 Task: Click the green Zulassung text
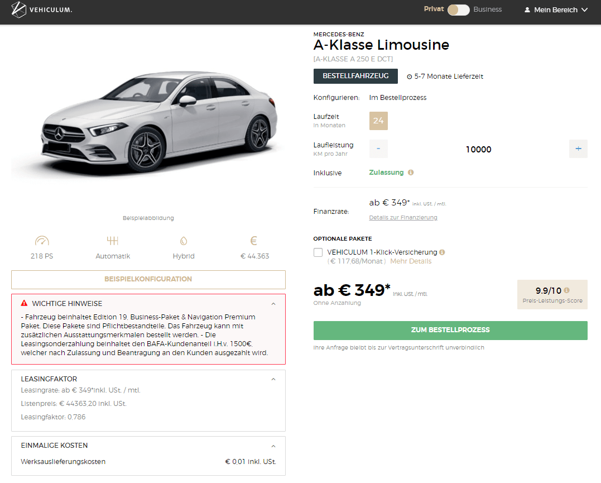click(386, 173)
